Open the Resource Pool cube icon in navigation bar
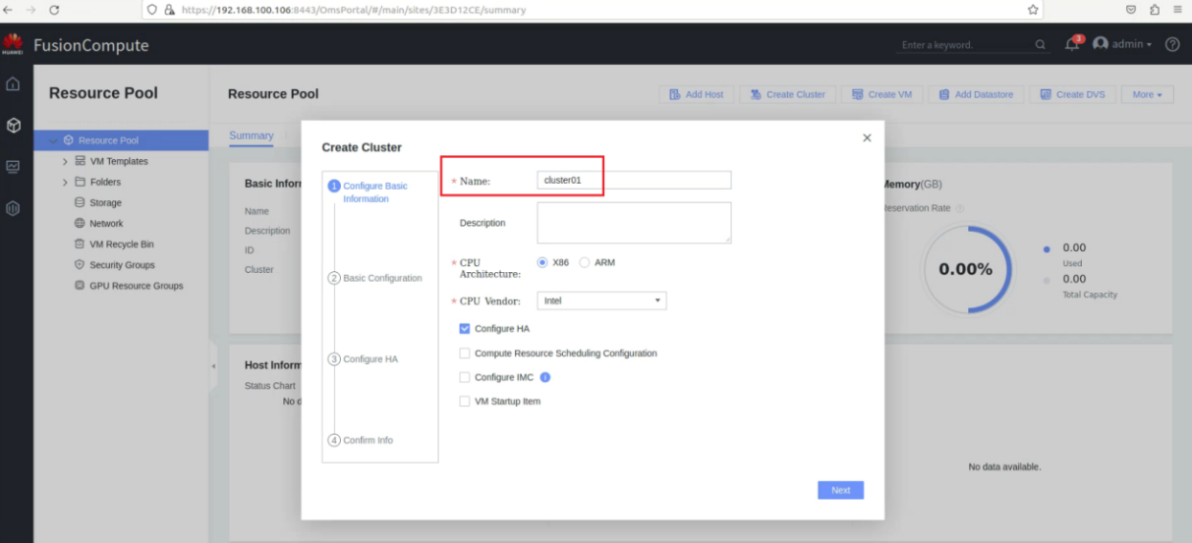The image size is (1192, 543). 13,126
